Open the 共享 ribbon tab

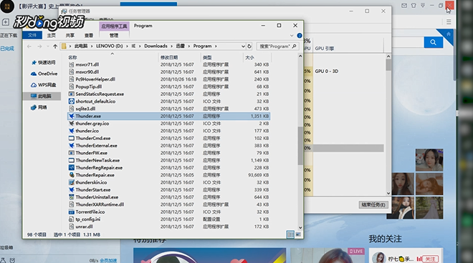(x=70, y=36)
